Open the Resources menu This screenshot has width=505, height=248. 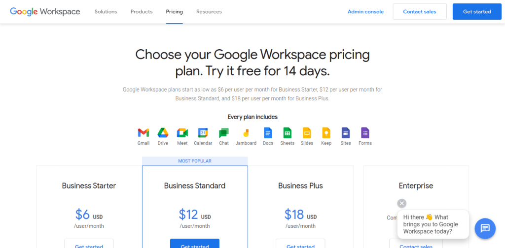[x=209, y=12]
